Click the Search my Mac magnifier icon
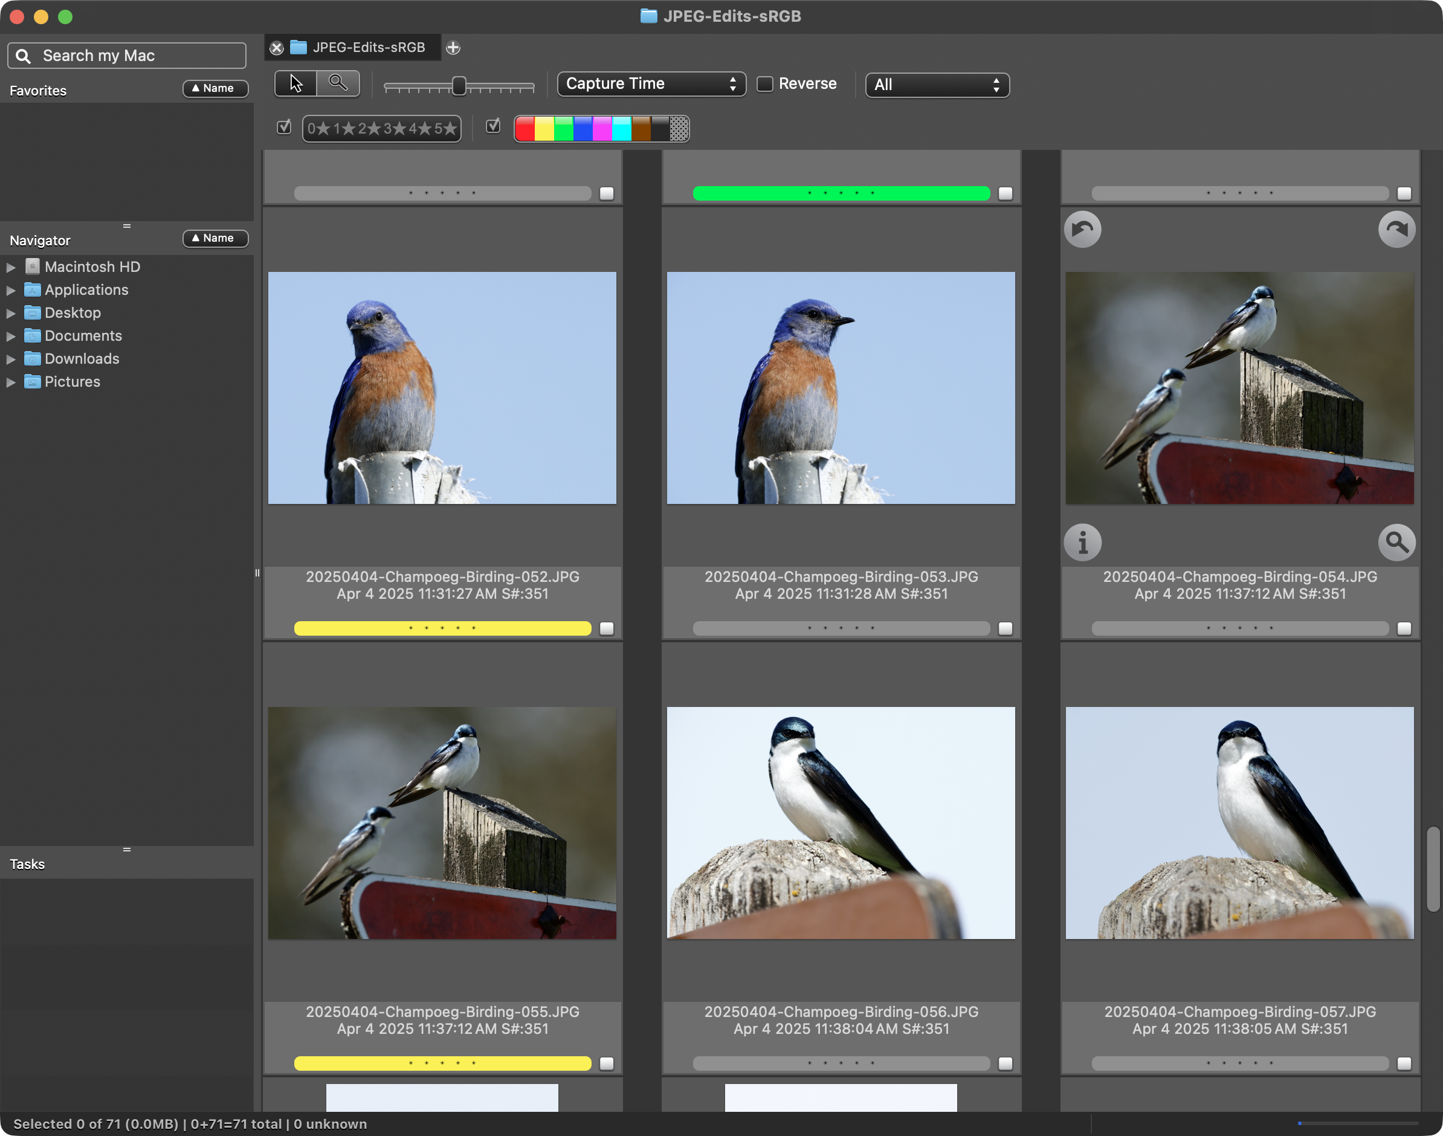The width and height of the screenshot is (1443, 1136). pyautogui.click(x=24, y=56)
